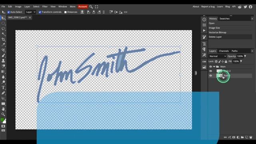Open the Info side panel icon

pos(204,20)
